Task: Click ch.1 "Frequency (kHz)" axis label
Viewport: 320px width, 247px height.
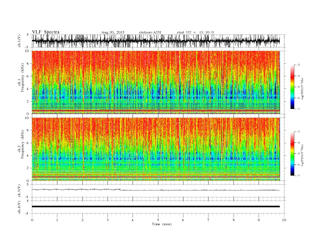Action: click(x=23, y=77)
